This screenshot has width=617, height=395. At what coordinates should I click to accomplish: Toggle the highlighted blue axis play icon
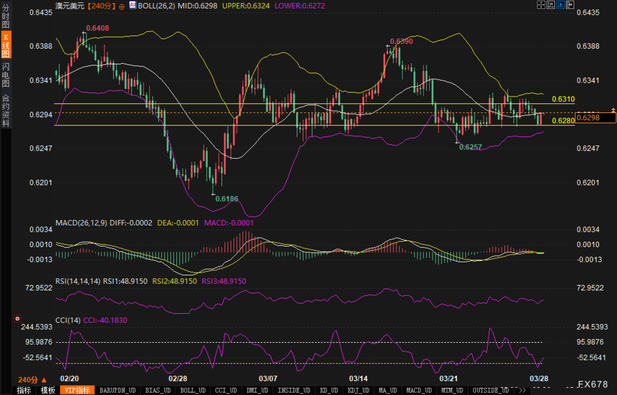[560, 5]
